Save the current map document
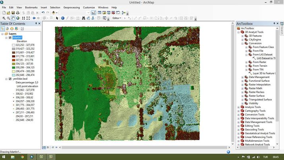284x160 pixels. tap(13, 13)
